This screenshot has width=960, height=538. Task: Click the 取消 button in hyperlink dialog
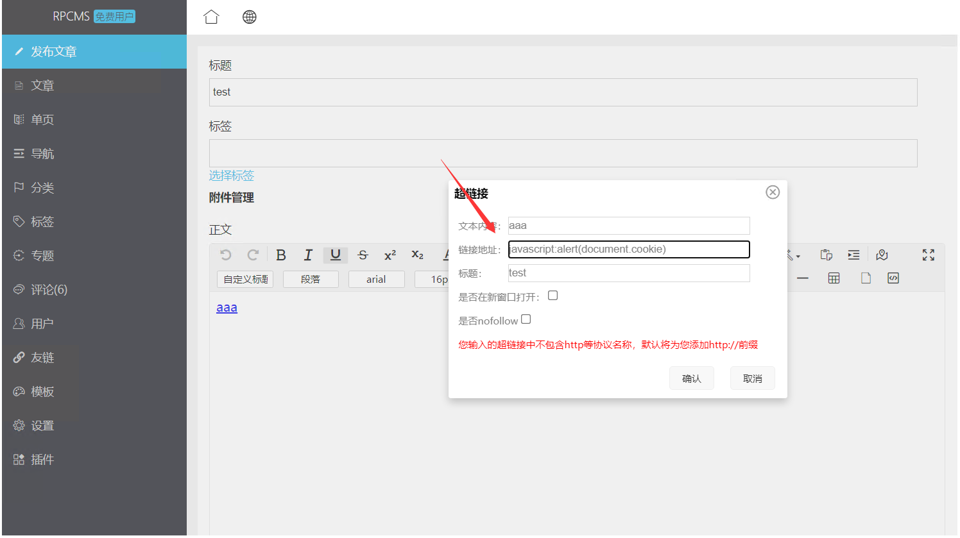coord(753,378)
